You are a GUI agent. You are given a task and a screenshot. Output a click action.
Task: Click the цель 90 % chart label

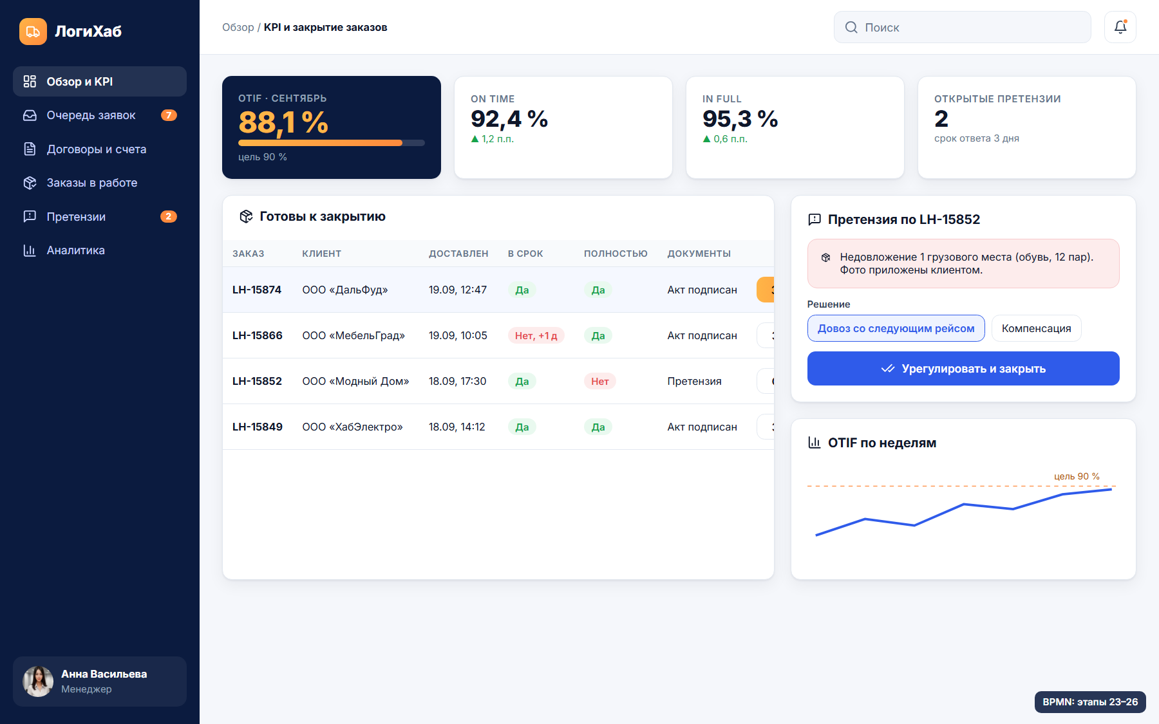1077,476
